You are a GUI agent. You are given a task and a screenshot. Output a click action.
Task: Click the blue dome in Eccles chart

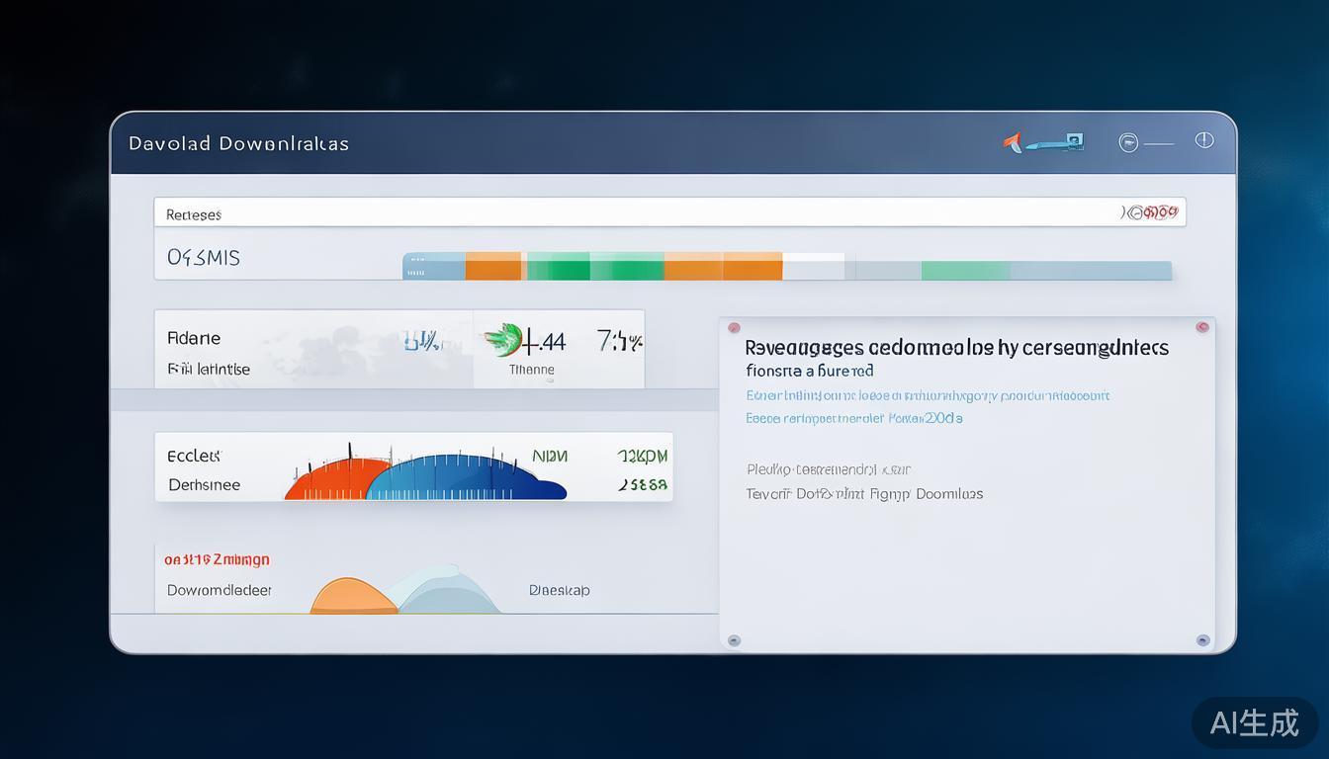click(x=465, y=476)
